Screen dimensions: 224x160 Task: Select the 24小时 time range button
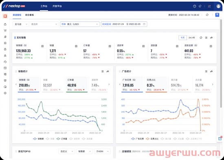(191, 38)
